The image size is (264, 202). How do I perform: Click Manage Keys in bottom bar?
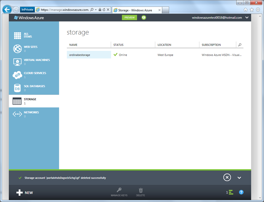point(119,192)
